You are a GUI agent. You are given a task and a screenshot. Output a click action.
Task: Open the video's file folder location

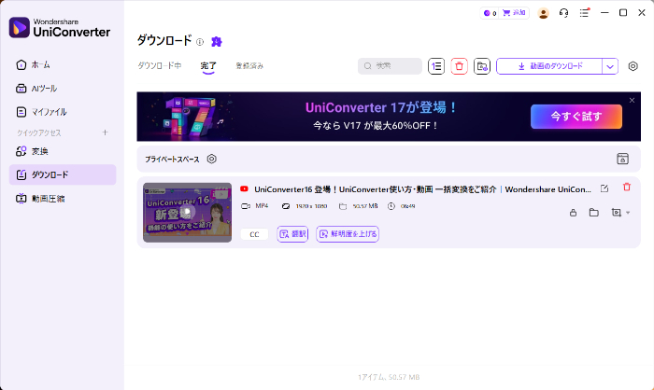point(594,213)
